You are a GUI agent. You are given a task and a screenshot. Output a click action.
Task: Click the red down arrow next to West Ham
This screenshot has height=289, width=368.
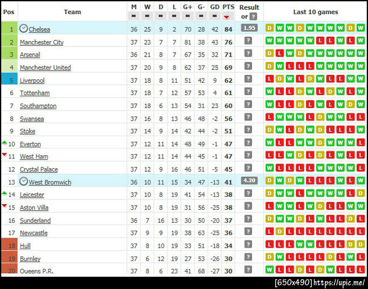pos(4,155)
